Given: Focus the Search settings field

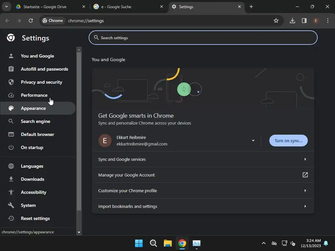Looking at the screenshot, I should pyautogui.click(x=203, y=38).
